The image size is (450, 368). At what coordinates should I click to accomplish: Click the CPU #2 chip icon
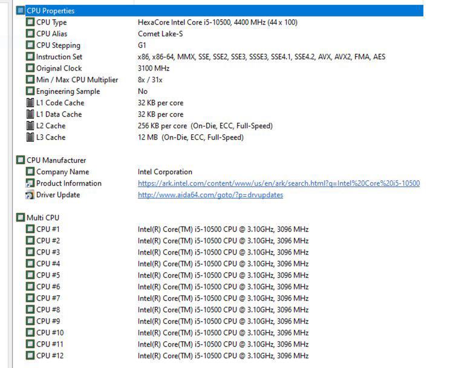[30, 240]
